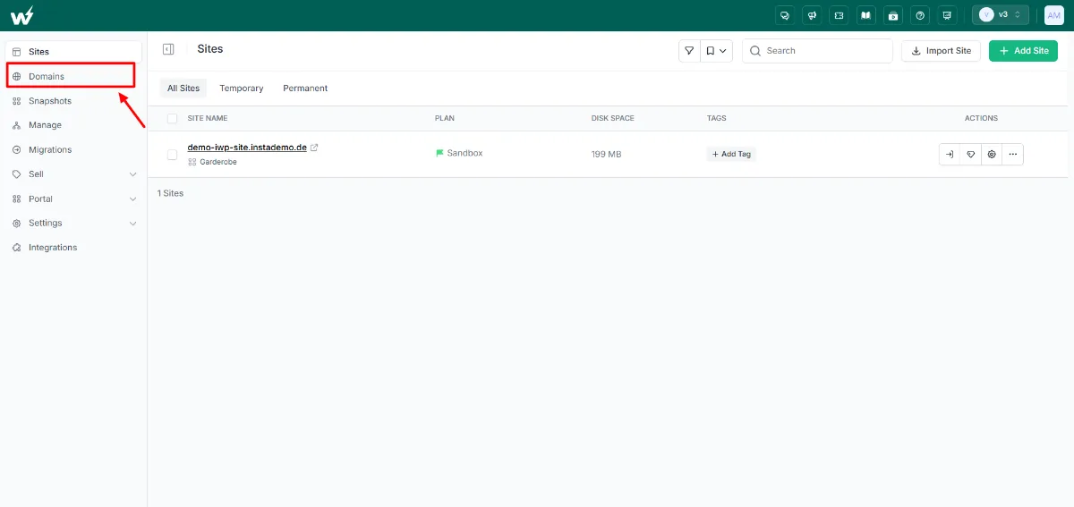Image resolution: width=1074 pixels, height=507 pixels.
Task: Open the video tutorials play icon
Action: coord(892,15)
